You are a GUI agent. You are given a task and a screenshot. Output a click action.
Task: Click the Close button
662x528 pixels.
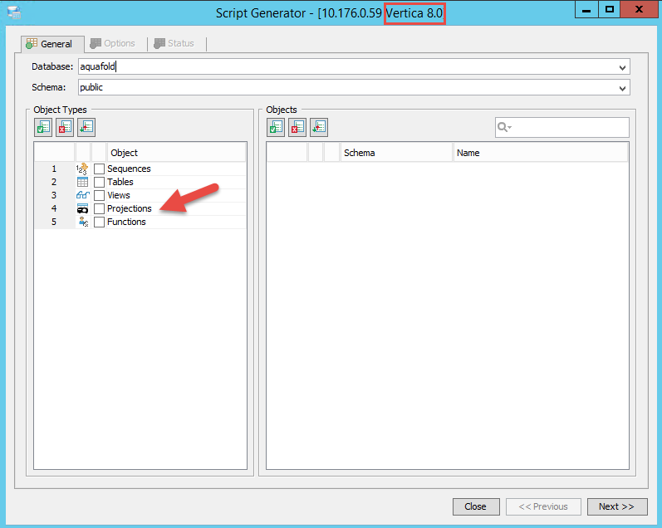476,506
